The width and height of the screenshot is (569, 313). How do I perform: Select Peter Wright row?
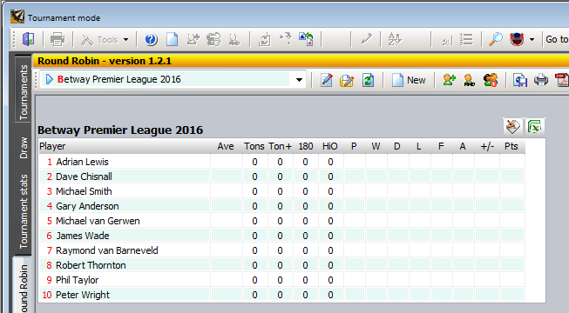281,295
